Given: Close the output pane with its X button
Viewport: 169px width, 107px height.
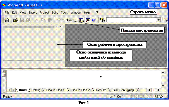Looking at the screenshot, I should 4,71.
